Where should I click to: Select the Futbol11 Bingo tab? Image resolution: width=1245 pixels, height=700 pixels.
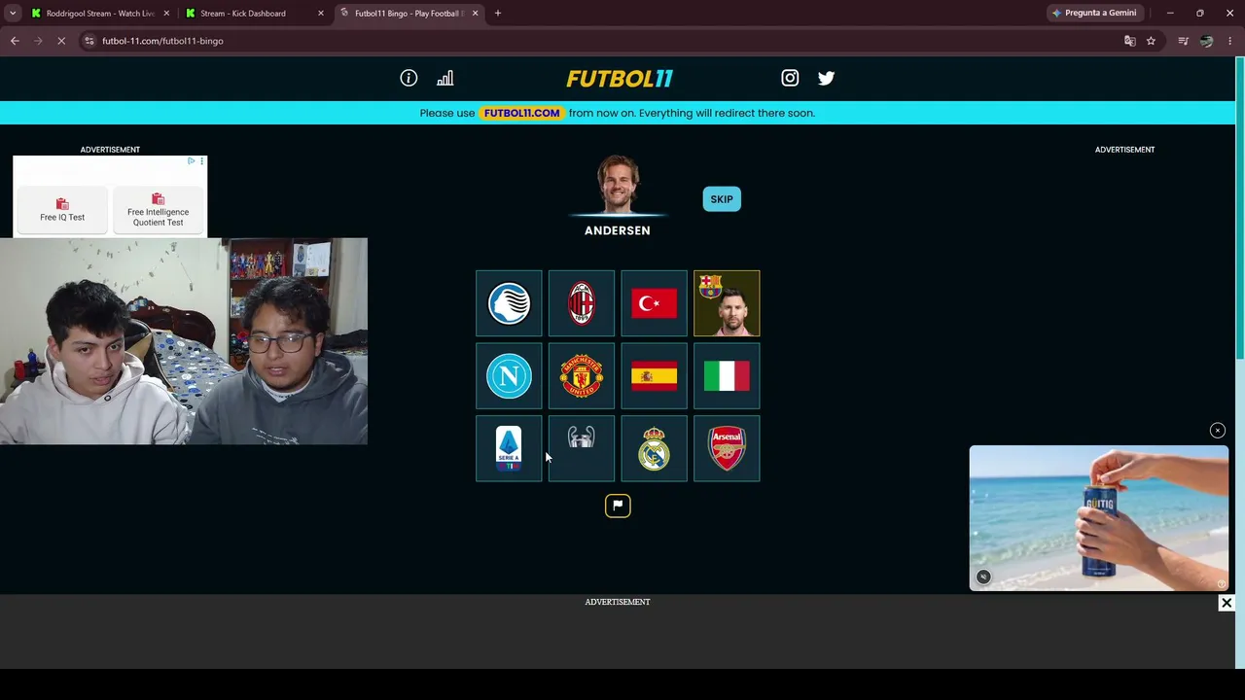point(409,14)
